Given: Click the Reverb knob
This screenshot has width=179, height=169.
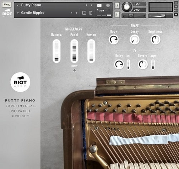Looking at the screenshot, I should pos(142,64).
